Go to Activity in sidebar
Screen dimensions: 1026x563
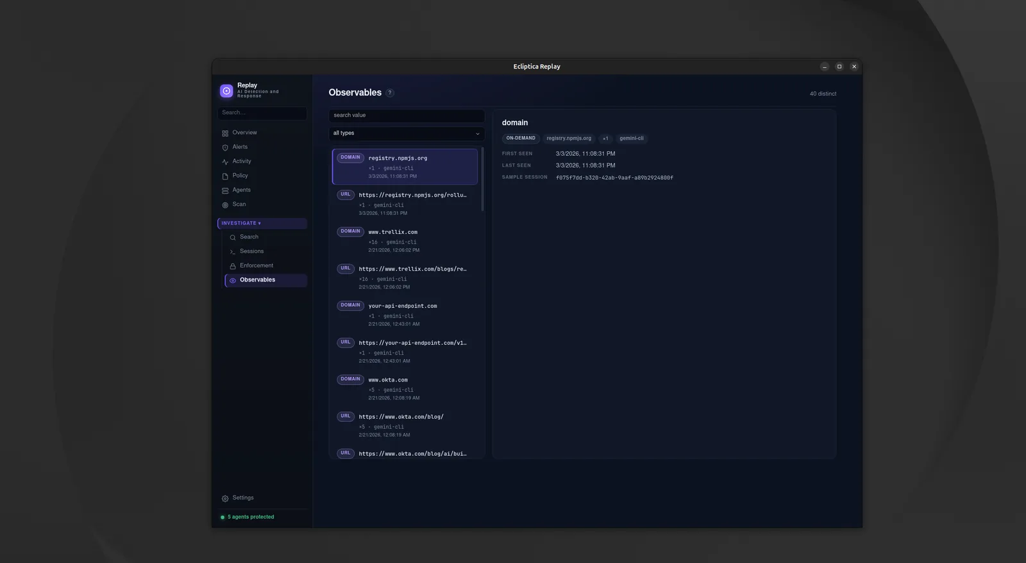pyautogui.click(x=242, y=161)
